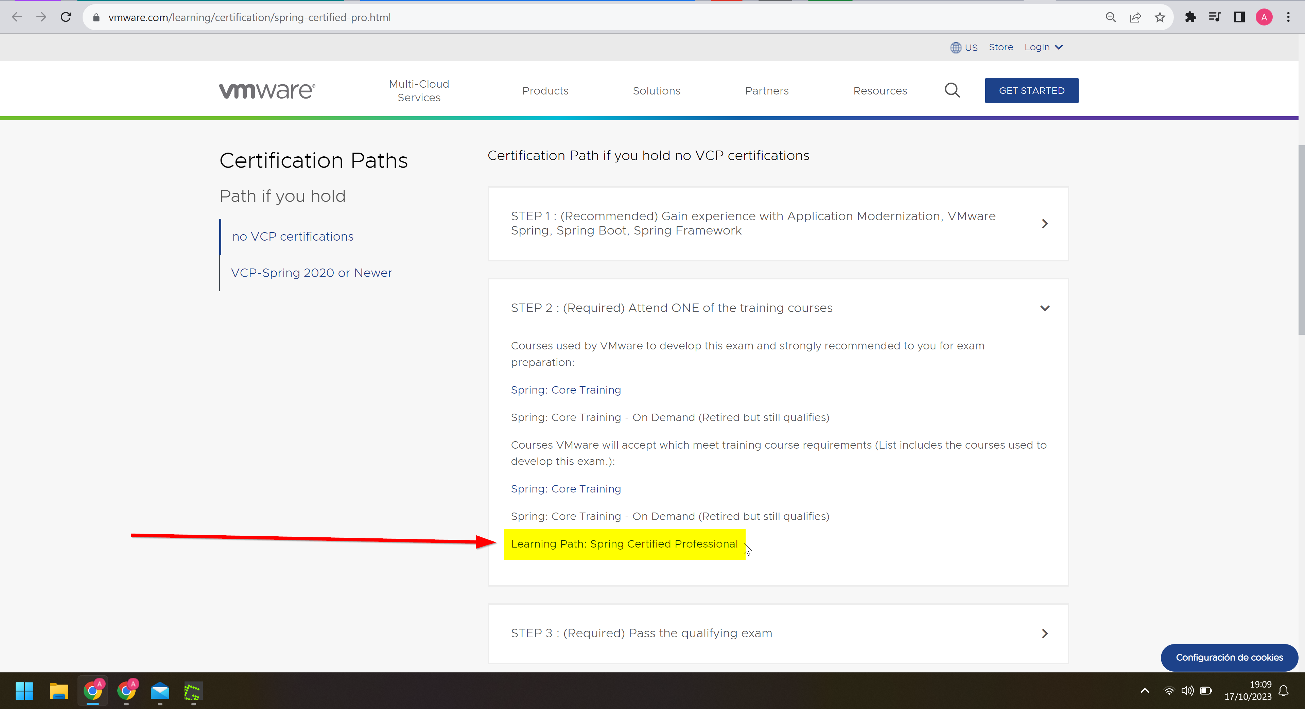Click STEP 2 Attend ONE training courses heading
The image size is (1305, 709).
(x=671, y=308)
